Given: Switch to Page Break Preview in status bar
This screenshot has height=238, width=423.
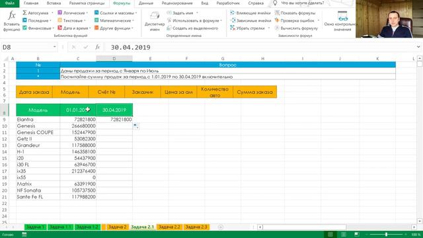Looking at the screenshot, I should click(357, 235).
